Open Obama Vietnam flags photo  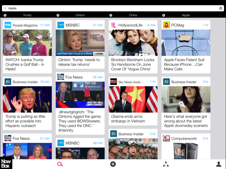coord(133,99)
